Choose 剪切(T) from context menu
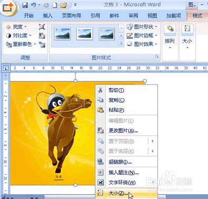Image resolution: width=208 pixels, height=199 pixels. click(x=126, y=90)
